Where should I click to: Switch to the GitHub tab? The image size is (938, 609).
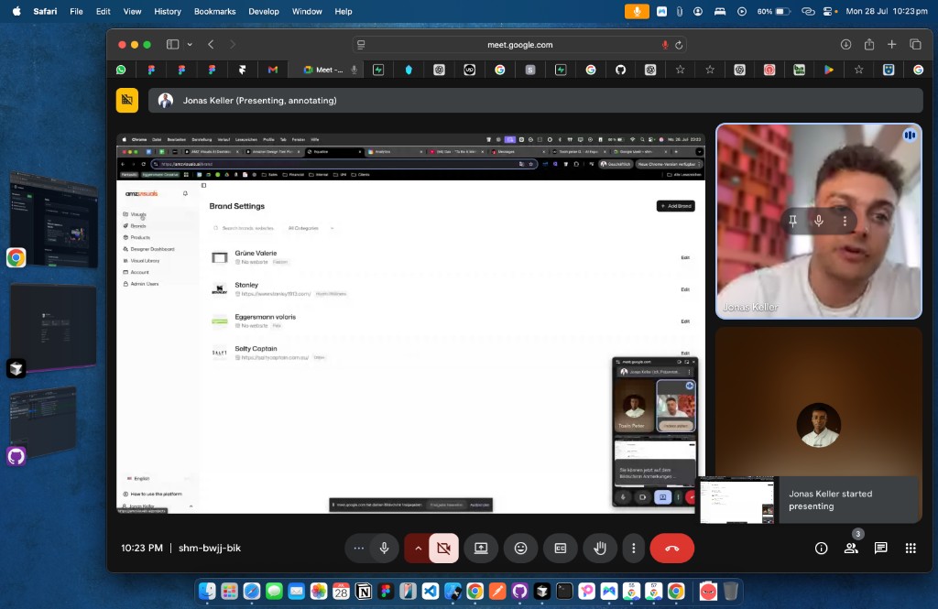click(x=620, y=70)
